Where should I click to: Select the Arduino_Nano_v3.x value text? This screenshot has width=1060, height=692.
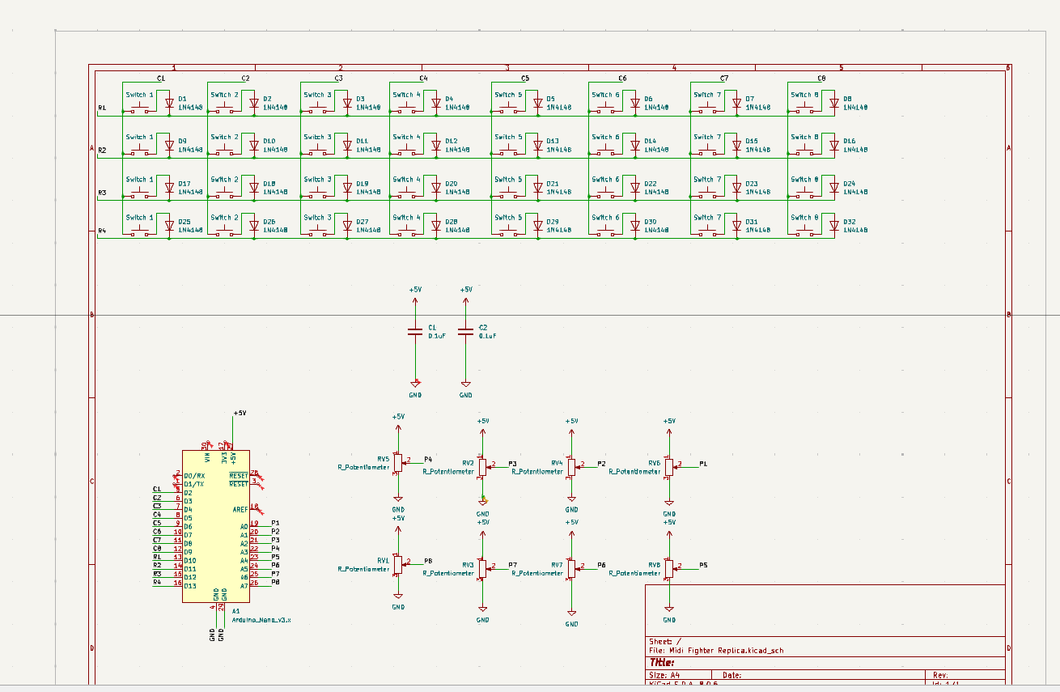pyautogui.click(x=261, y=619)
